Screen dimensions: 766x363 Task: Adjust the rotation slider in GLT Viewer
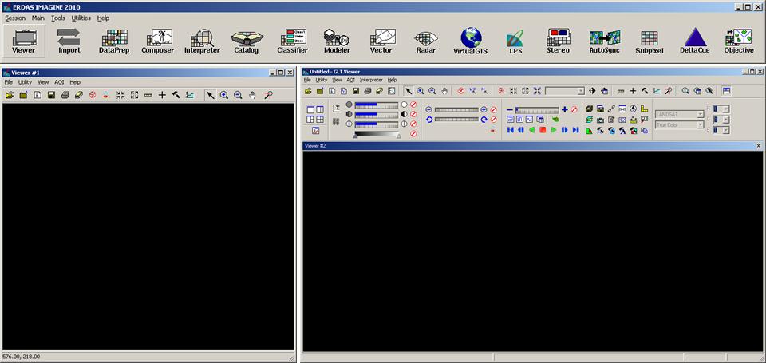click(456, 119)
